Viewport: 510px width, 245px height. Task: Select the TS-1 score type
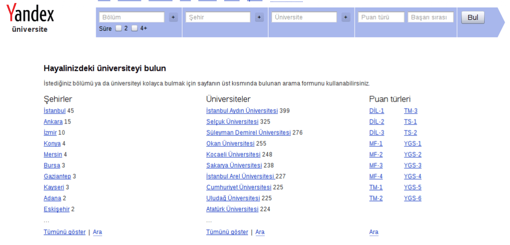point(410,122)
